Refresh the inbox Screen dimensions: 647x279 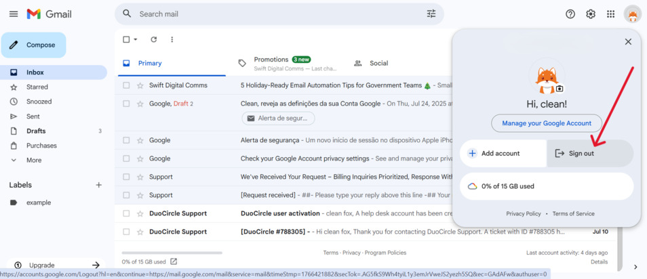click(153, 39)
